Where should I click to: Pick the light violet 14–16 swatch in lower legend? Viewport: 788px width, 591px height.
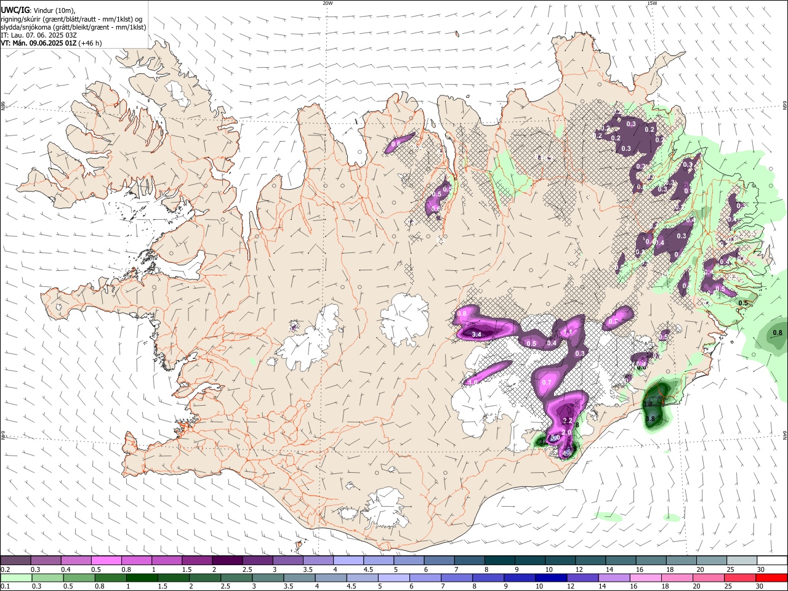click(614, 577)
